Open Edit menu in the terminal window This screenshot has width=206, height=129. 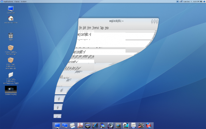point(84,28)
